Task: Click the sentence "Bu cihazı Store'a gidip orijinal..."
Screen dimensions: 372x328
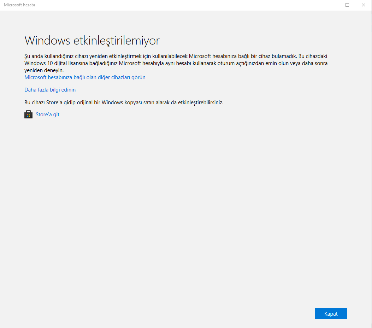Action: [x=124, y=102]
